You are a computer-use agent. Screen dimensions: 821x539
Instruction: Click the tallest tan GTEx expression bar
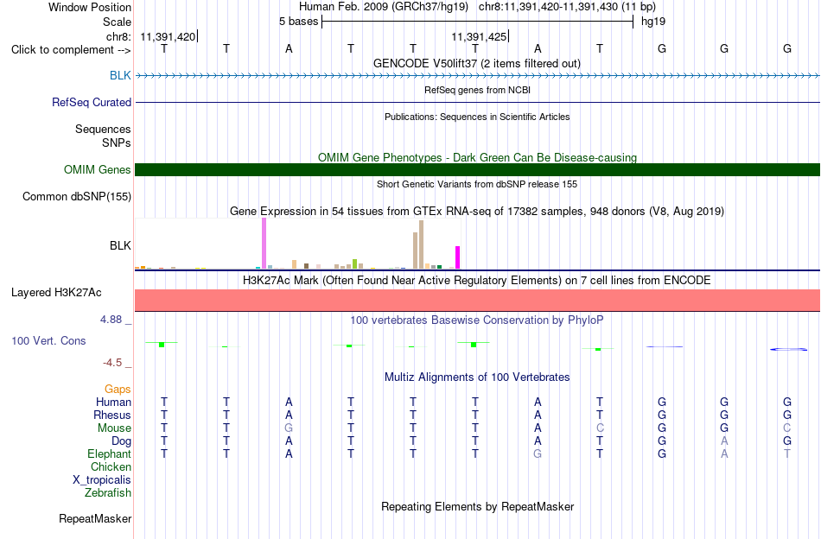[421, 244]
